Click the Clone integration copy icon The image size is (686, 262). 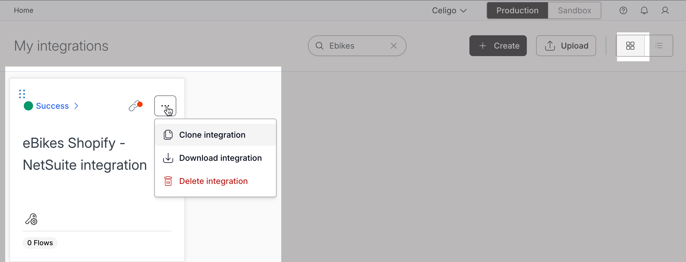[168, 135]
